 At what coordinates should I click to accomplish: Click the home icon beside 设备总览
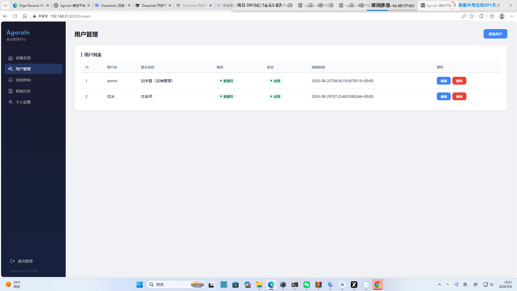click(x=11, y=58)
